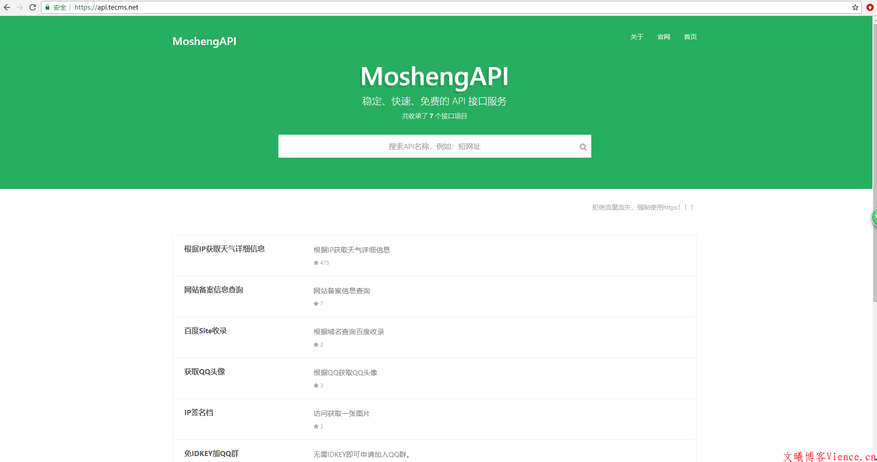877x462 pixels.
Task: Open the 根据IP获取天气详细信息 API title
Action: pos(224,249)
